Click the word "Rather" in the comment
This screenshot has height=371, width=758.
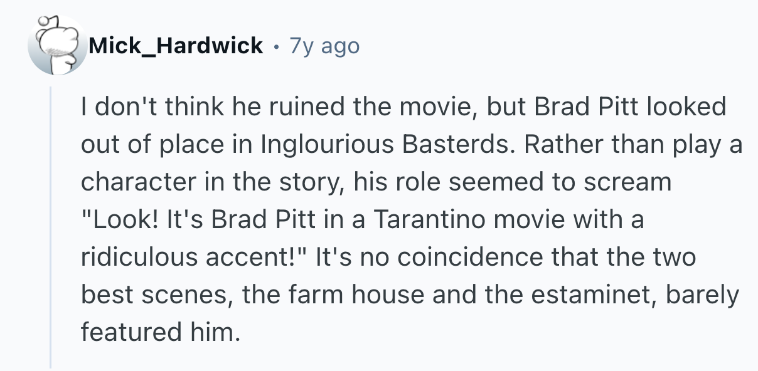(551, 145)
